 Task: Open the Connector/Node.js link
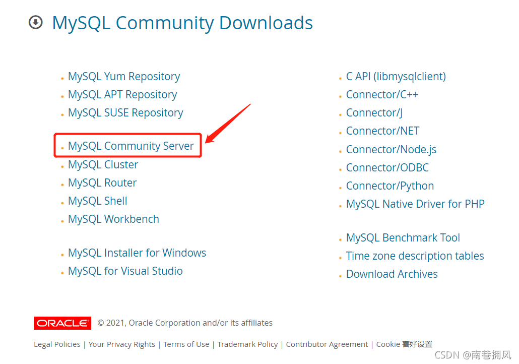pyautogui.click(x=391, y=150)
